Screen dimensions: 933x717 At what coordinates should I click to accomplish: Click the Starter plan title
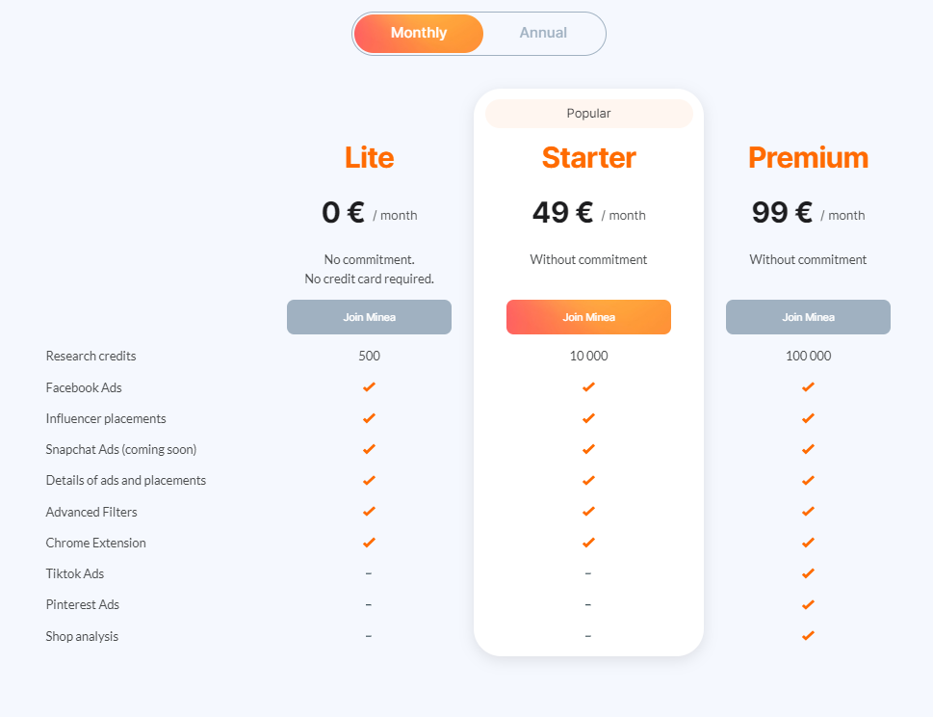588,158
